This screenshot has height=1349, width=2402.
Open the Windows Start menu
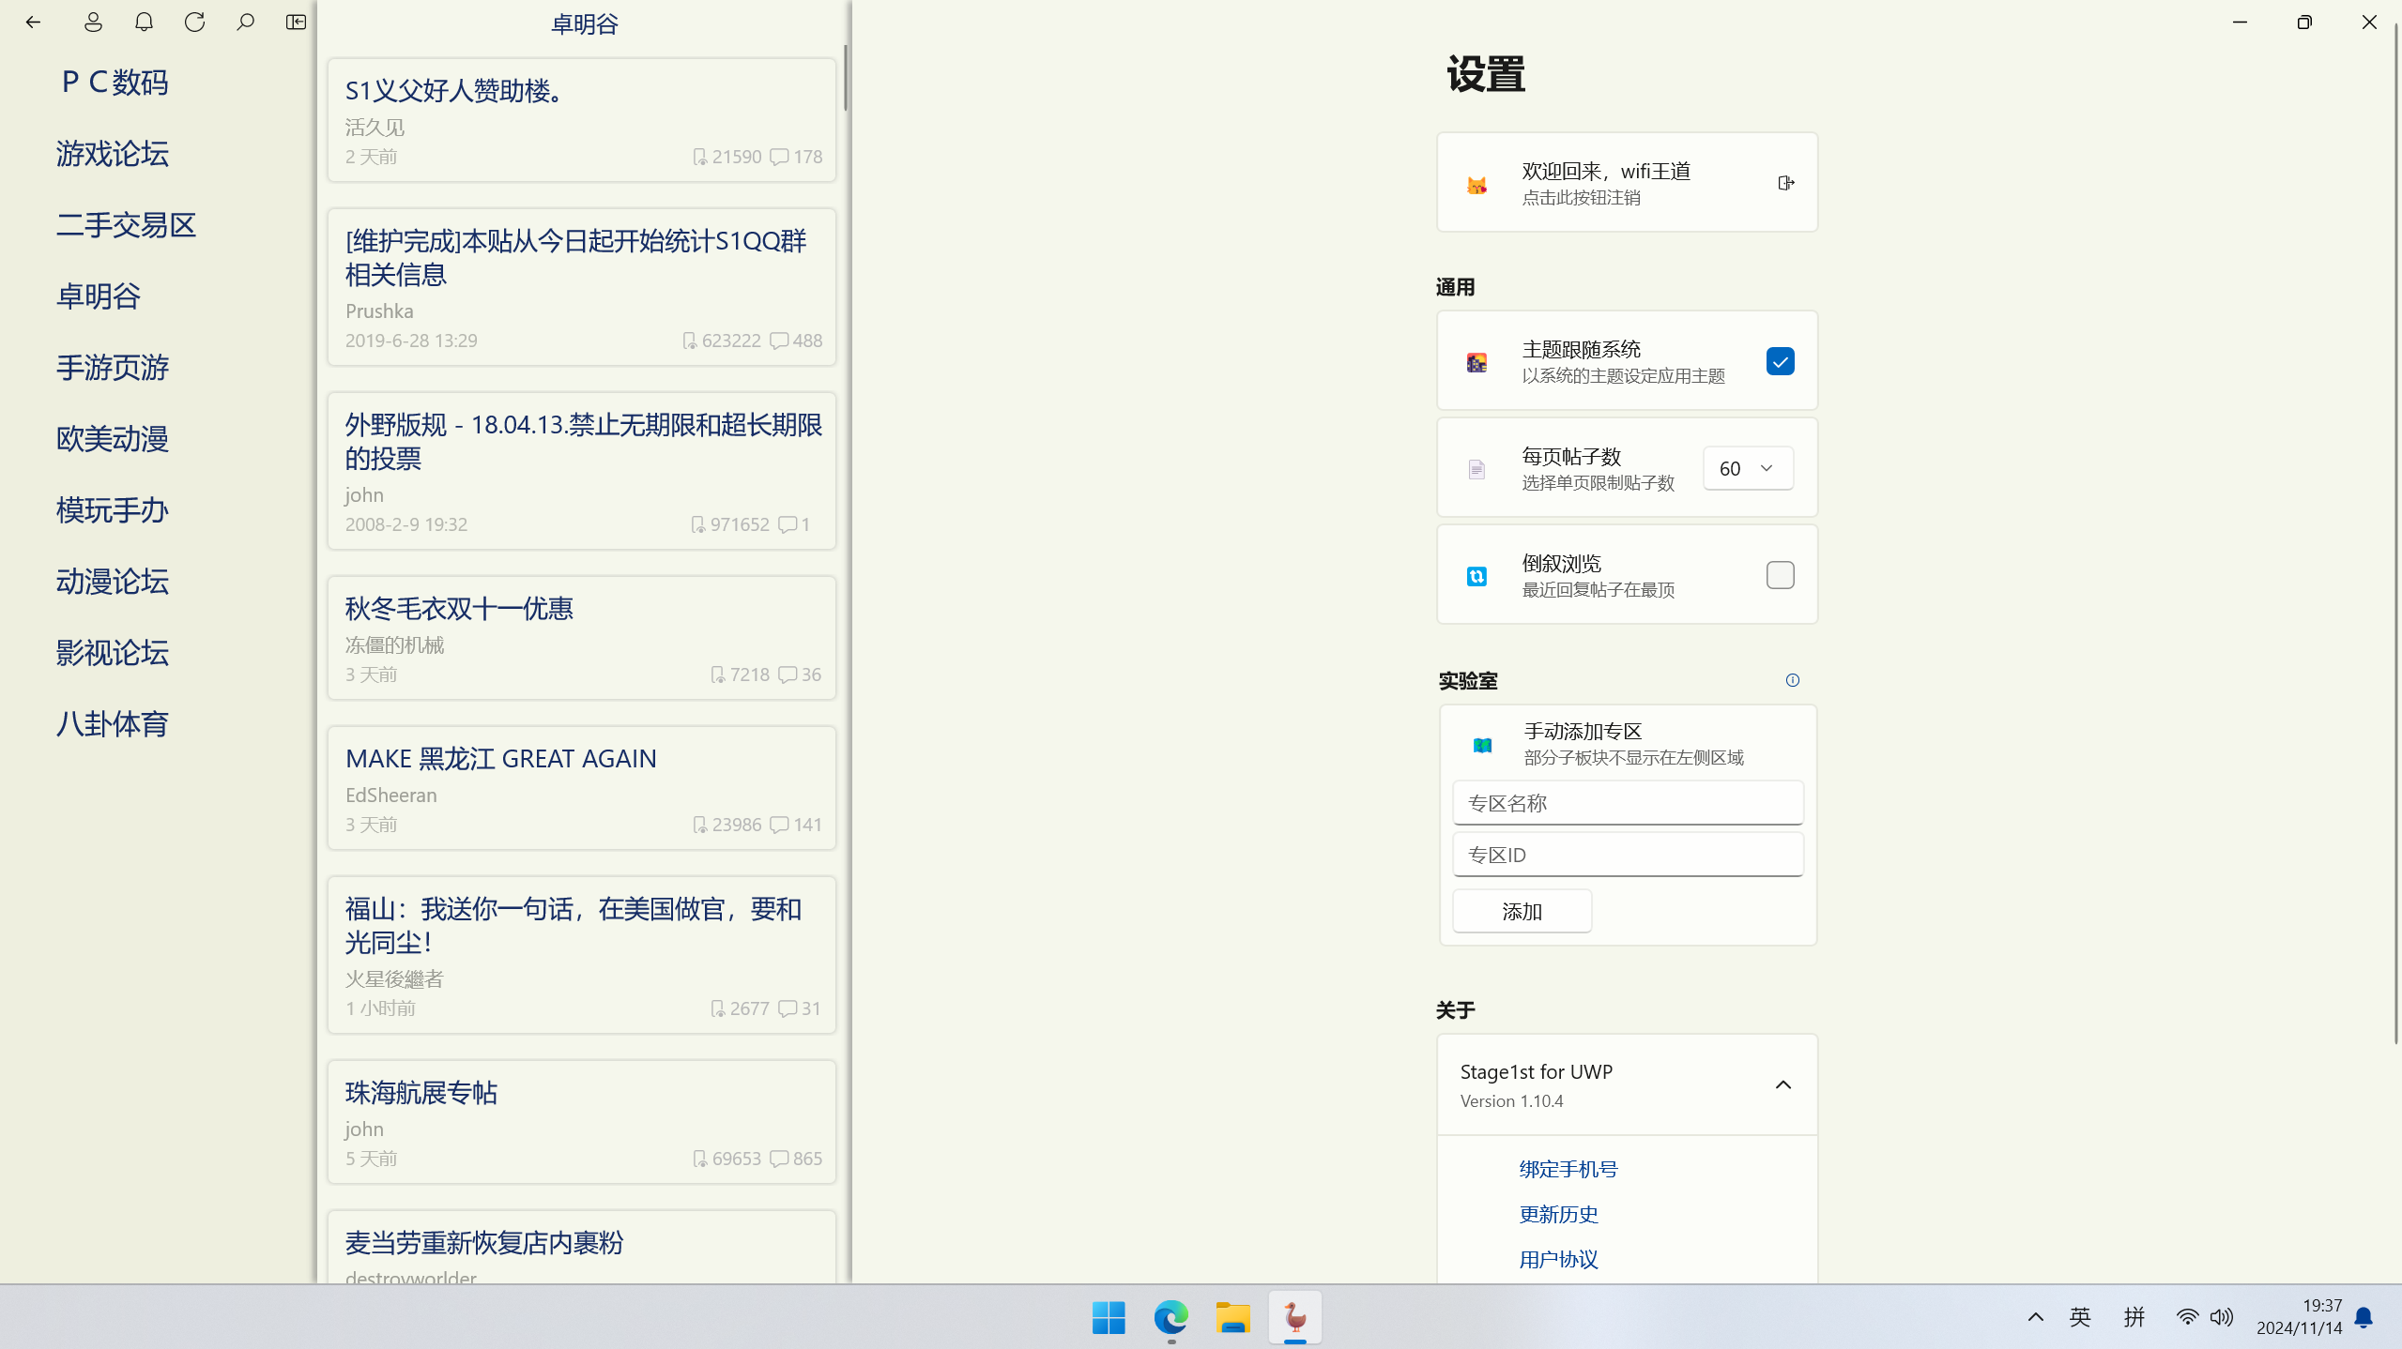[1109, 1317]
